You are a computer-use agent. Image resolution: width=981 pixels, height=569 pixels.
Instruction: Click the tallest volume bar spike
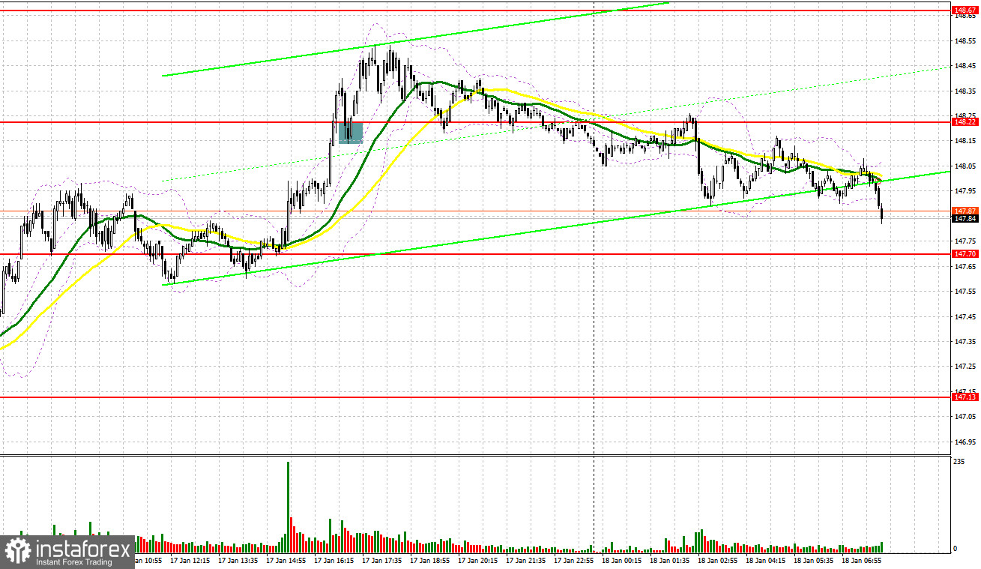288,506
